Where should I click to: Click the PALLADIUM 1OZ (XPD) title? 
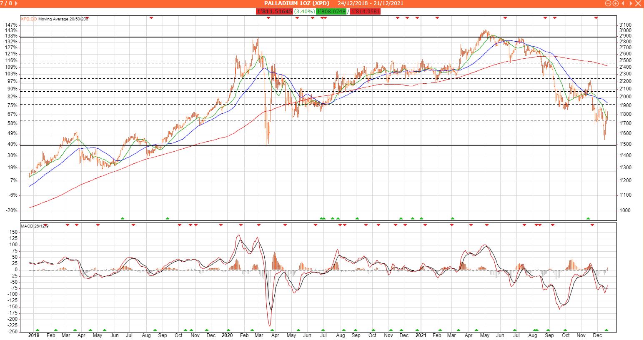[x=296, y=3]
